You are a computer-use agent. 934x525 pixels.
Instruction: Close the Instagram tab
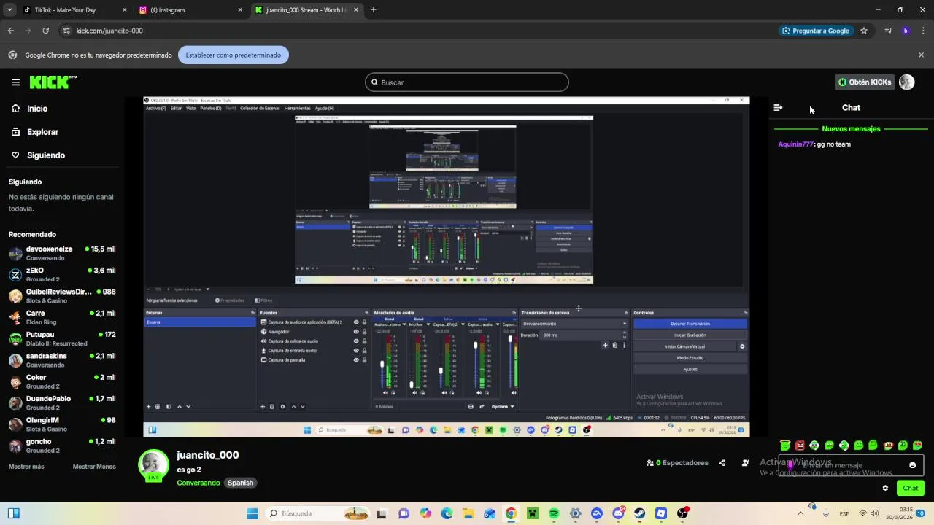[240, 10]
